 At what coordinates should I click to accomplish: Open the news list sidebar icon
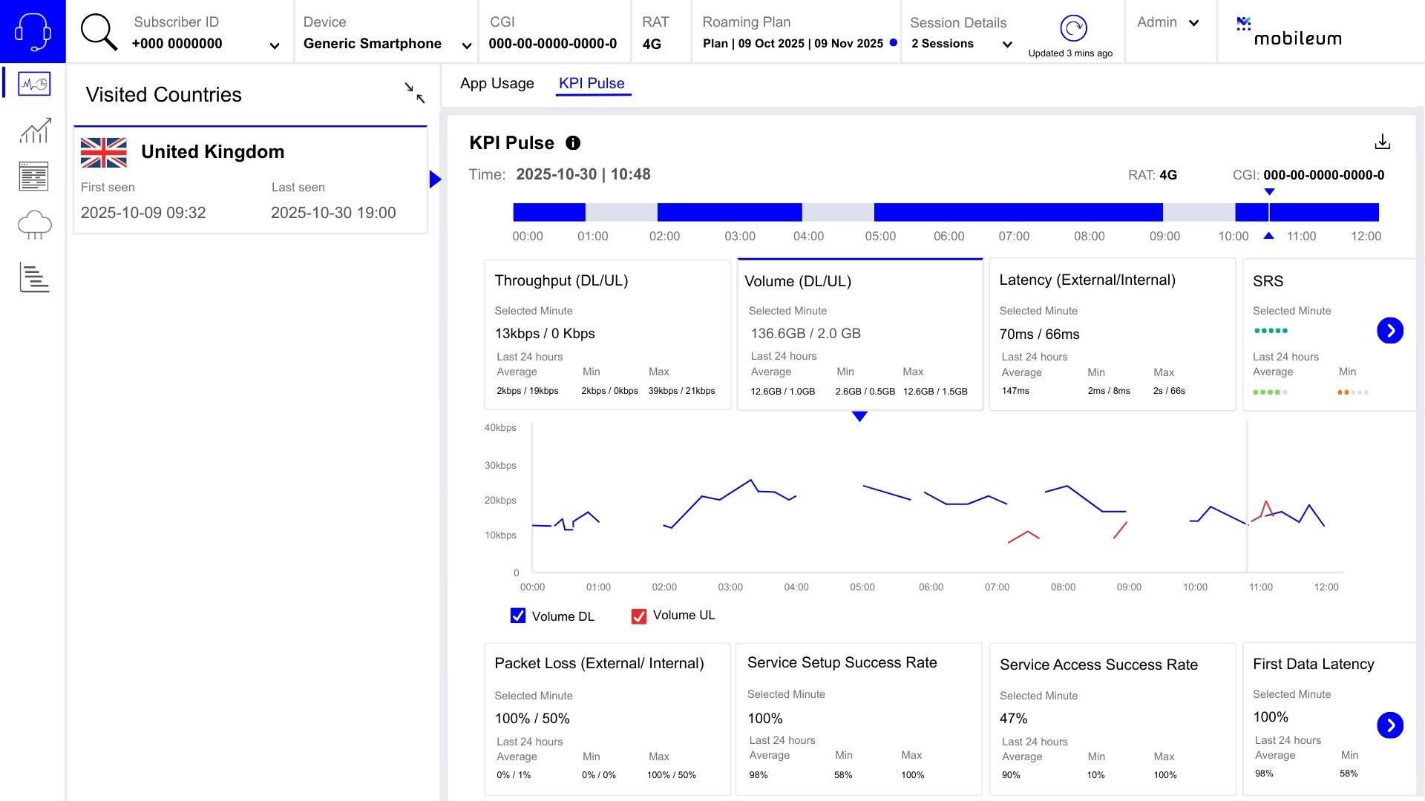pyautogui.click(x=34, y=177)
